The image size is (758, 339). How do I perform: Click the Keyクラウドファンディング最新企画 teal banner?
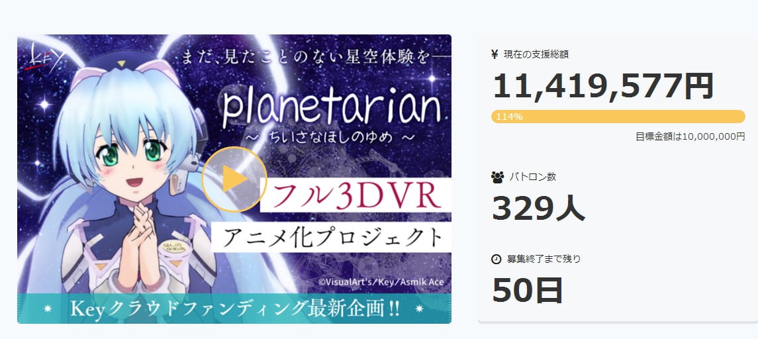[x=234, y=308]
